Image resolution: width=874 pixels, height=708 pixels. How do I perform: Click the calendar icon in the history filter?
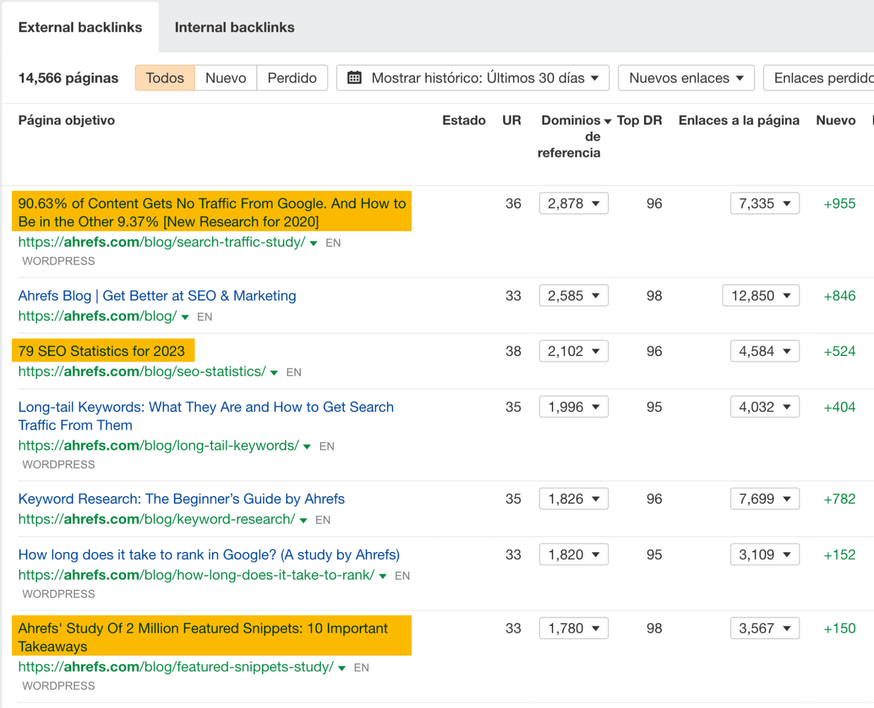click(x=355, y=77)
